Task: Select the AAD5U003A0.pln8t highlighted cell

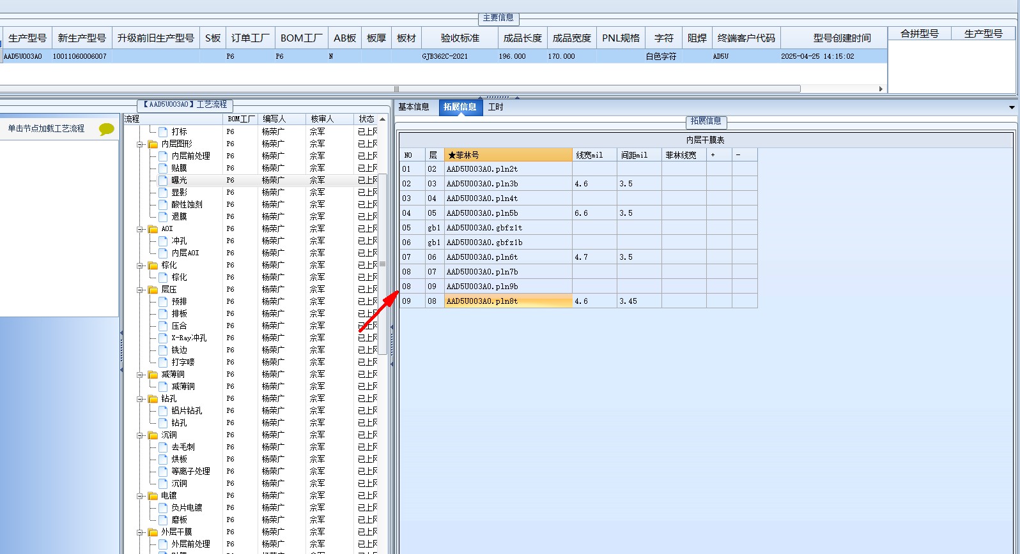Action: point(508,301)
